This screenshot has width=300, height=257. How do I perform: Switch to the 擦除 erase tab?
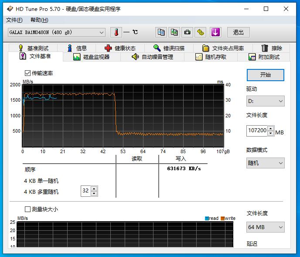point(271,48)
